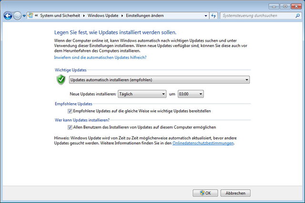
Task: Click the Wichtige Updates section label
Action: tap(71, 70)
